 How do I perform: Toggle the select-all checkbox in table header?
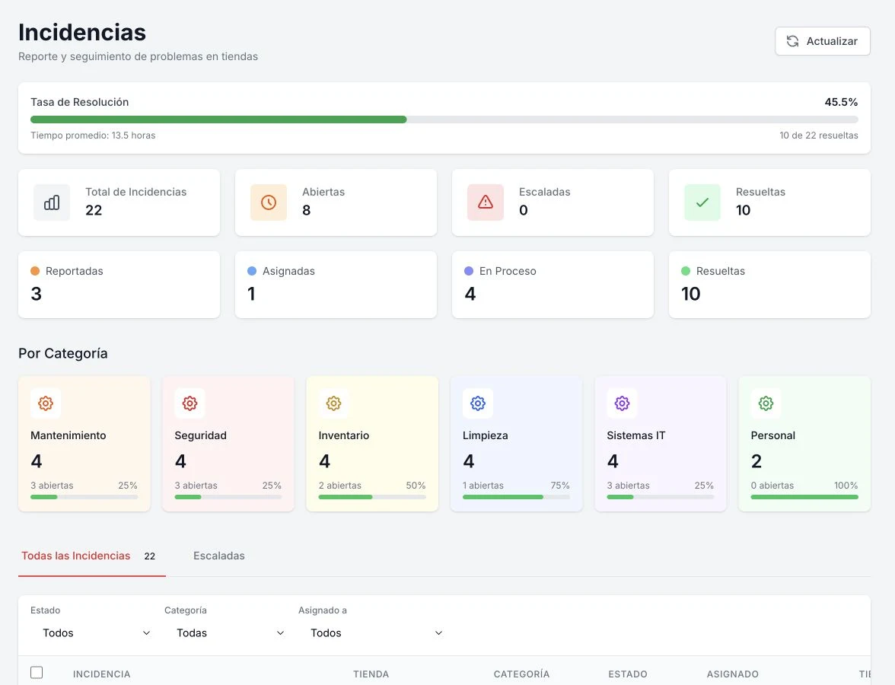point(37,673)
